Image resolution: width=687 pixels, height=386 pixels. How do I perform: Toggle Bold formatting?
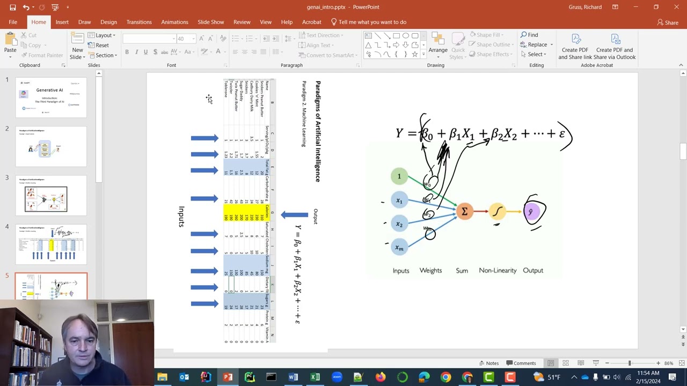pos(127,52)
